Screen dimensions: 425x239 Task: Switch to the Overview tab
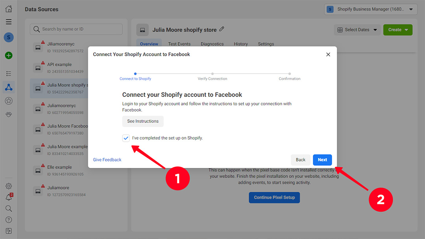pyautogui.click(x=149, y=44)
